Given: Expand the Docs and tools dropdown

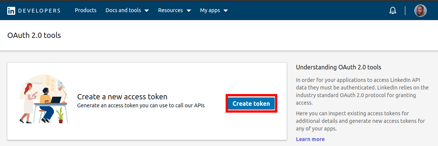Looking at the screenshot, I should click(127, 10).
